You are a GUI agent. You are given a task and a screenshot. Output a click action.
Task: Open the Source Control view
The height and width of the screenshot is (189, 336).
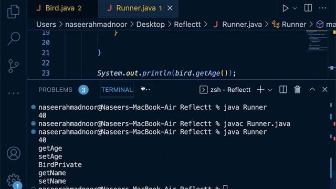click(x=14, y=66)
